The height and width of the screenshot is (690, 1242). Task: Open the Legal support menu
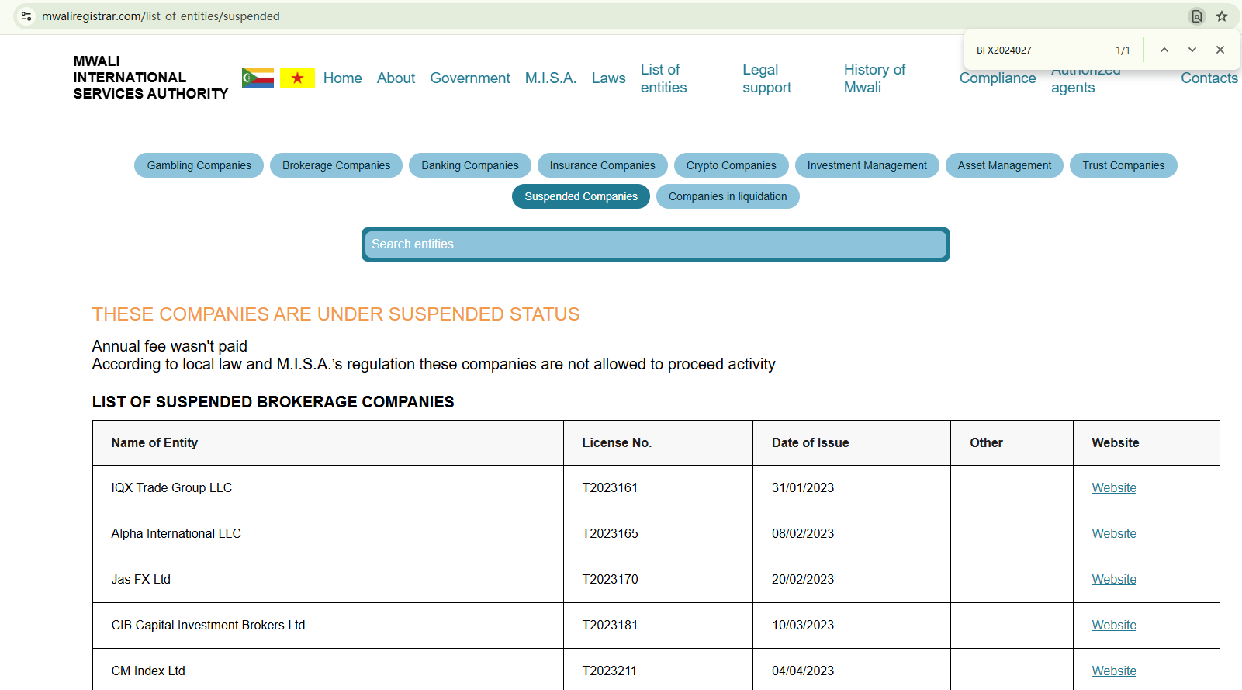point(766,78)
